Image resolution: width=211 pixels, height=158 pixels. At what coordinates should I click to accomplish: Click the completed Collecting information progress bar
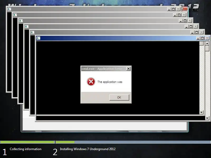[27, 142]
